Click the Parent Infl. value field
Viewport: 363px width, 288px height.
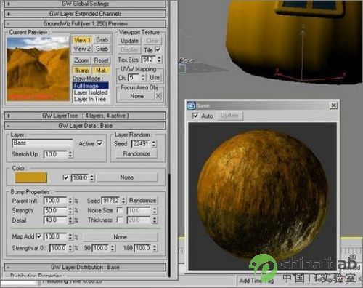[x=55, y=201]
